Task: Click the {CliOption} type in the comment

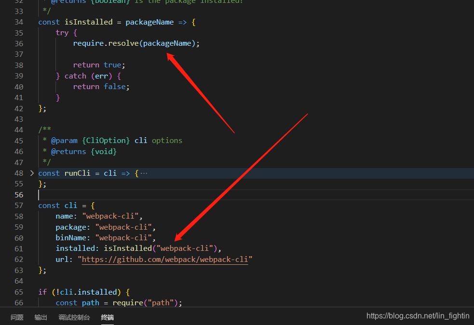Action: pos(106,141)
